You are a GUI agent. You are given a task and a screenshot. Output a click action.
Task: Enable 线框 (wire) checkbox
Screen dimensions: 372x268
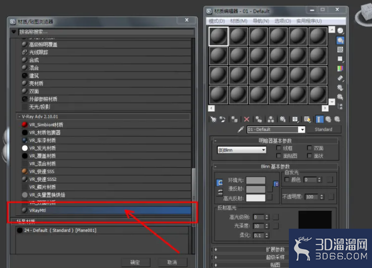tap(279, 148)
